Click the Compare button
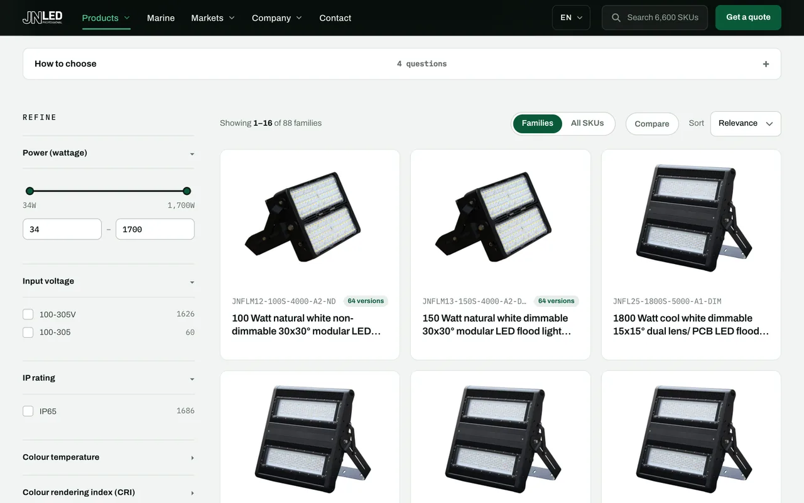Viewport: 804px width, 503px height. point(652,124)
